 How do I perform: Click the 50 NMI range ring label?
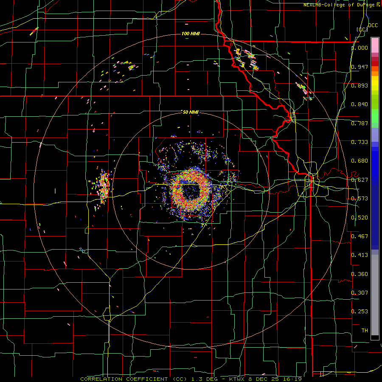point(191,112)
